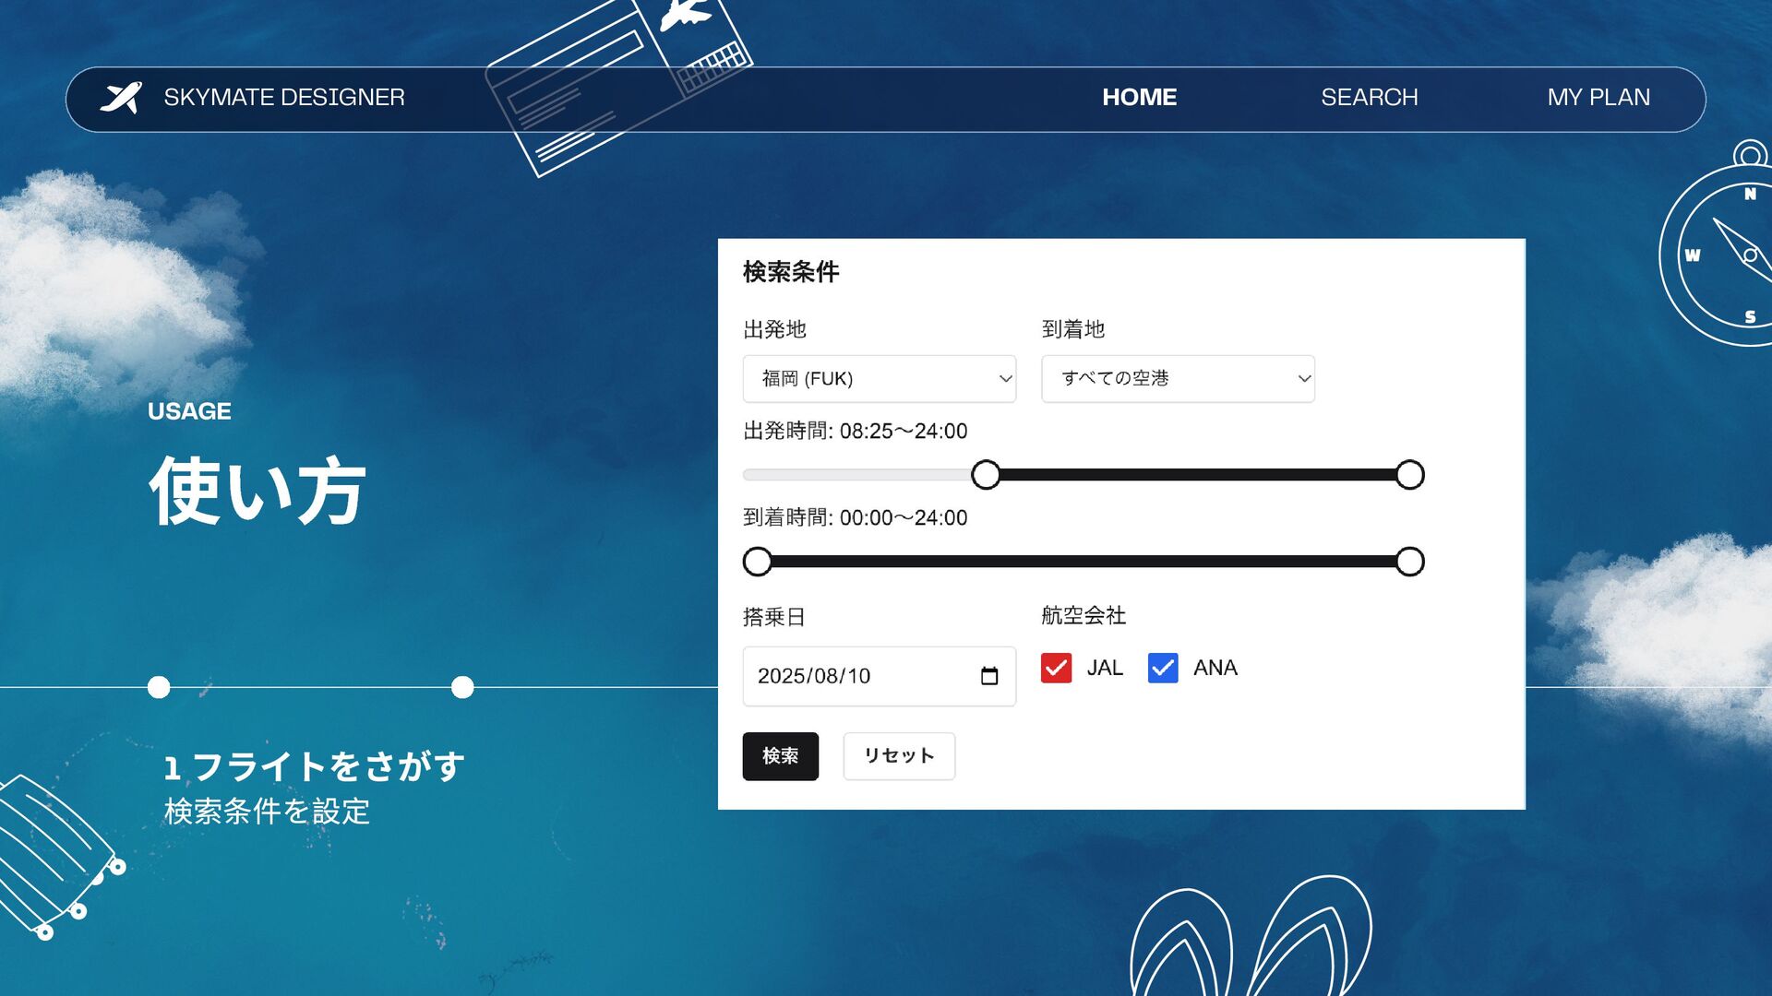Image resolution: width=1772 pixels, height=996 pixels.
Task: Click the 検索 search button
Action: [781, 756]
